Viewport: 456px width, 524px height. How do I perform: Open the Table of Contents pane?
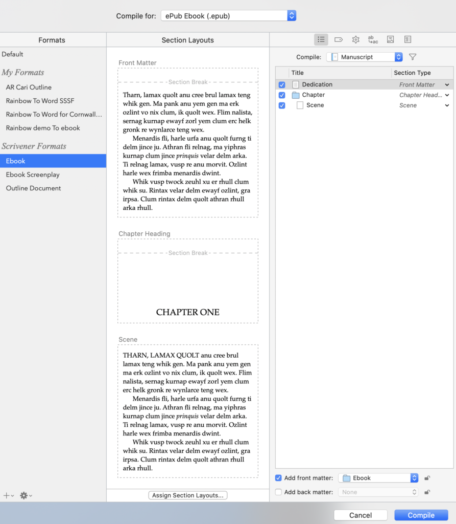tap(407, 39)
